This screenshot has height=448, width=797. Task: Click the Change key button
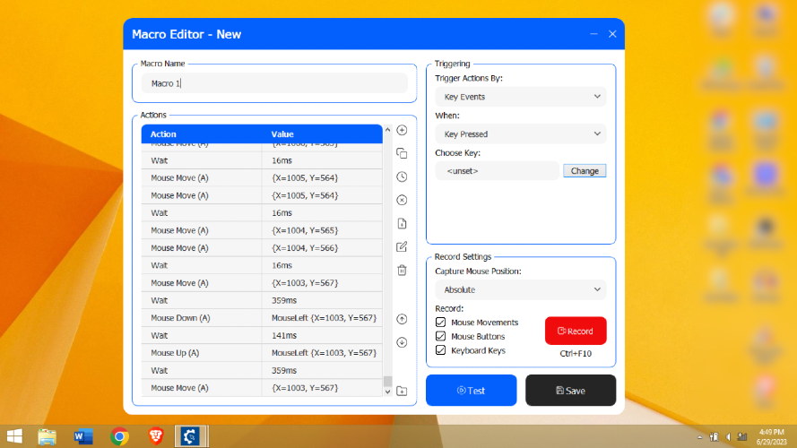point(585,170)
